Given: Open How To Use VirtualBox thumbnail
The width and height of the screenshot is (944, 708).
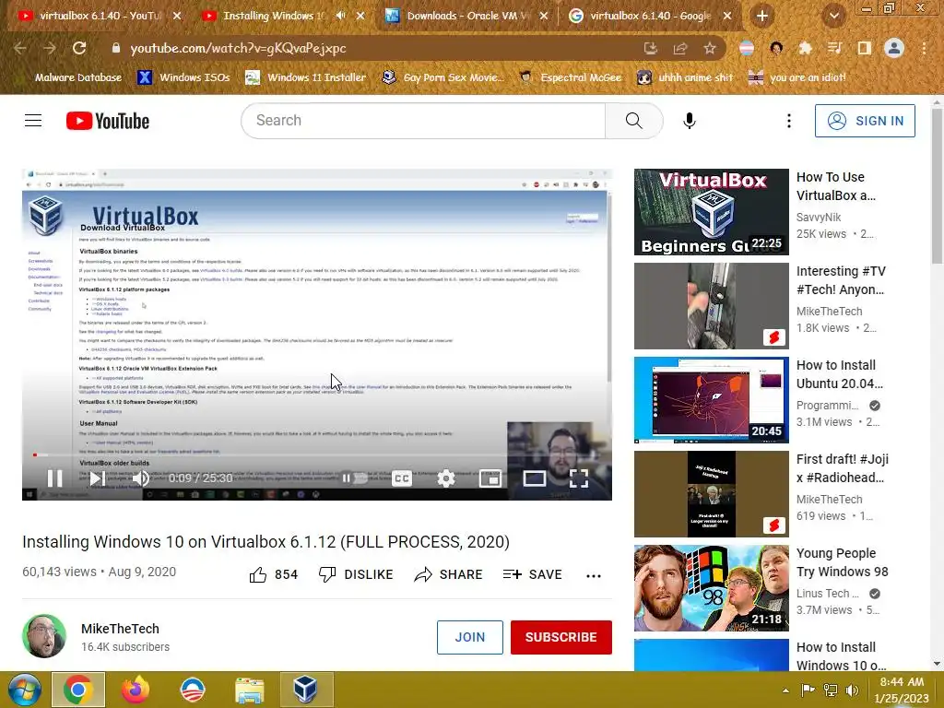Looking at the screenshot, I should click(711, 212).
